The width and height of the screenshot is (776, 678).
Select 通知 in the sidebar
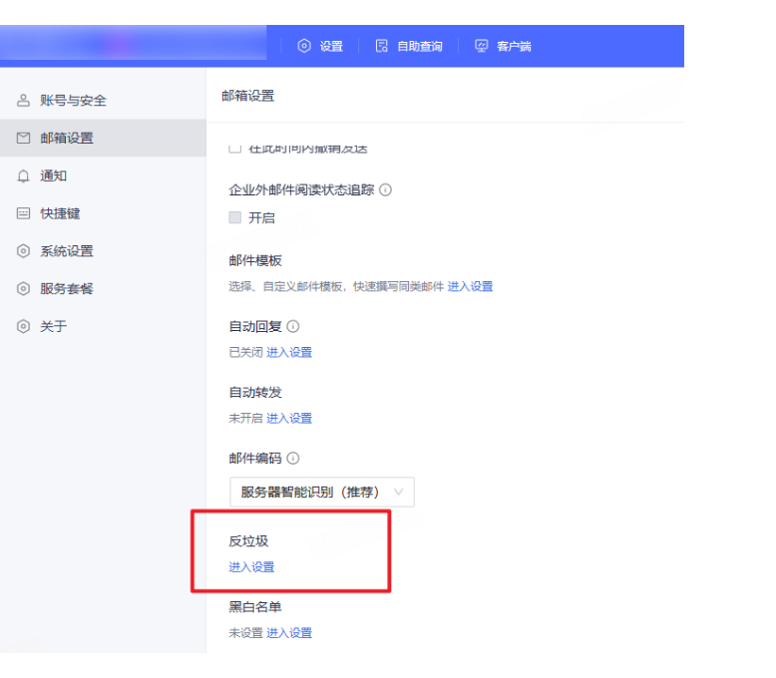103,175
